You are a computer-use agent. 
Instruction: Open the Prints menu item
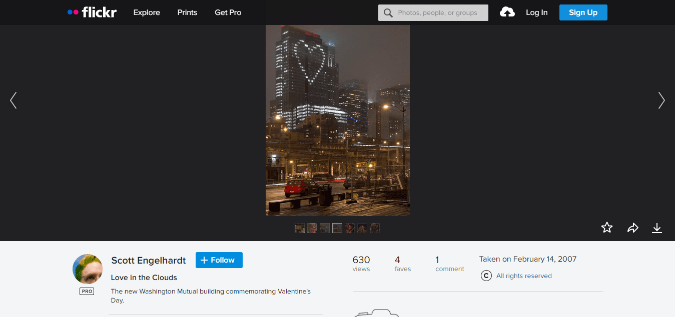pos(187,12)
